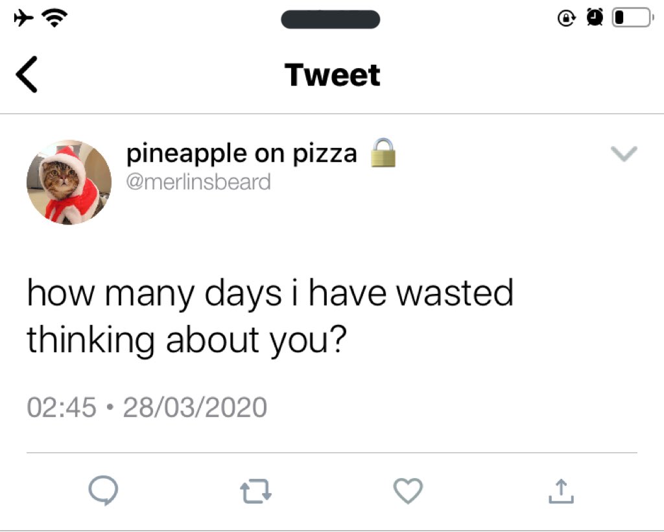Open the cat profile picture
Viewport: 664px width, 532px height.
pos(69,182)
